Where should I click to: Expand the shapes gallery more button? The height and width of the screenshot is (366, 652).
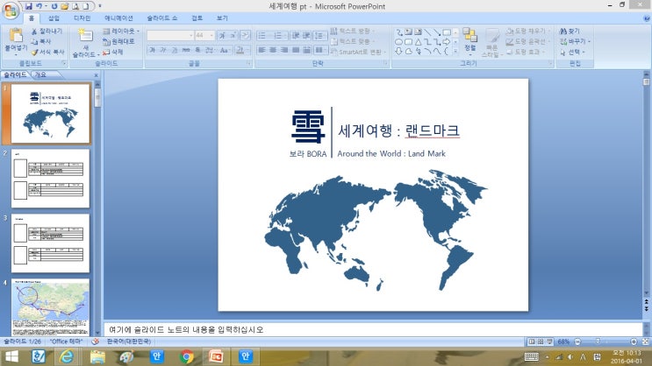point(455,52)
